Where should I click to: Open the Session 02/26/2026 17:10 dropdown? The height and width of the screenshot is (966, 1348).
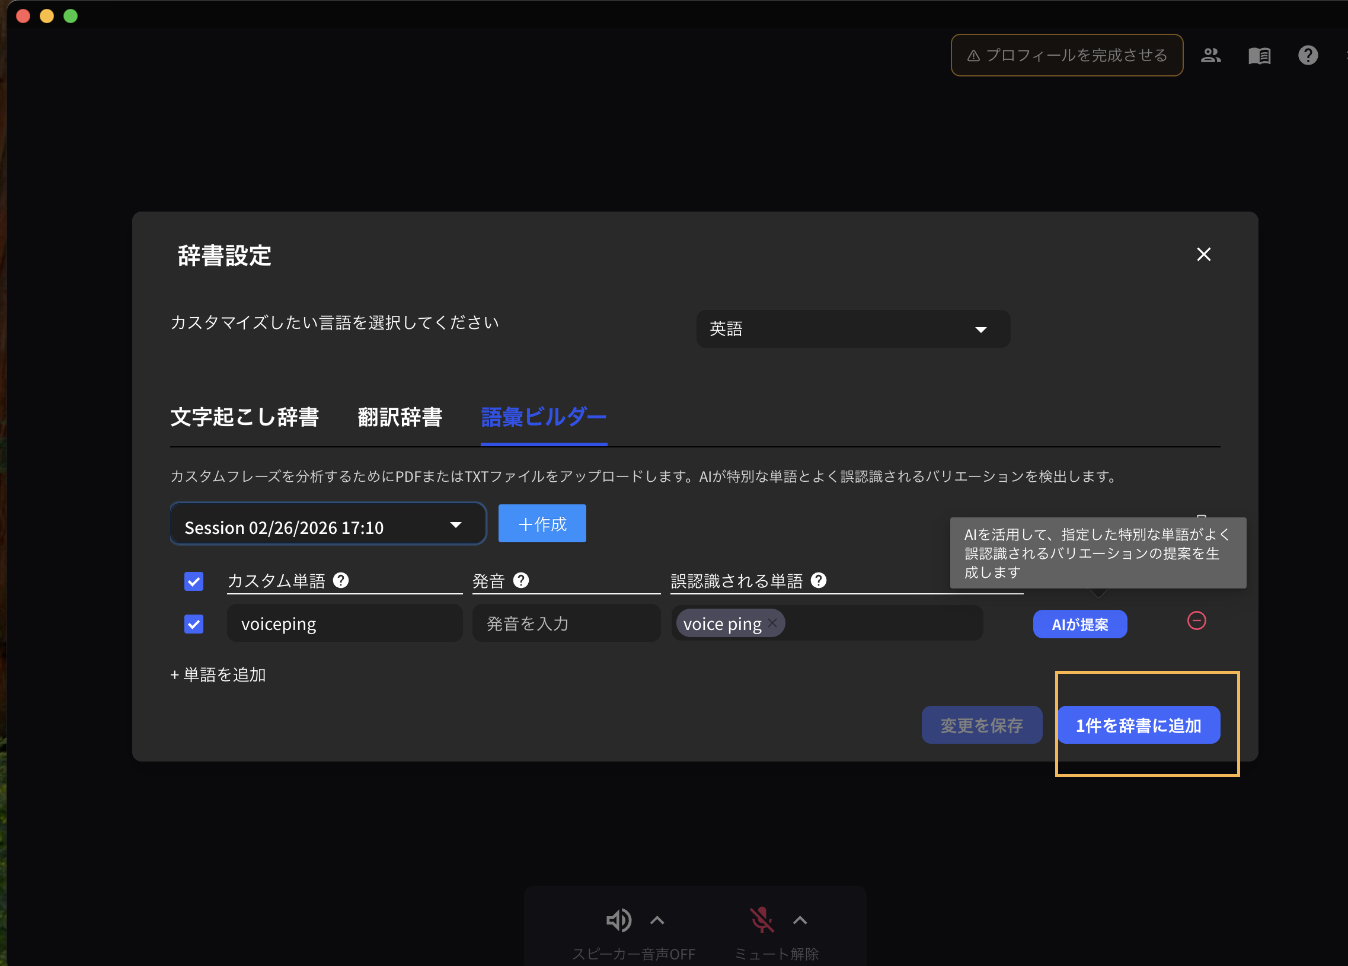tap(327, 524)
